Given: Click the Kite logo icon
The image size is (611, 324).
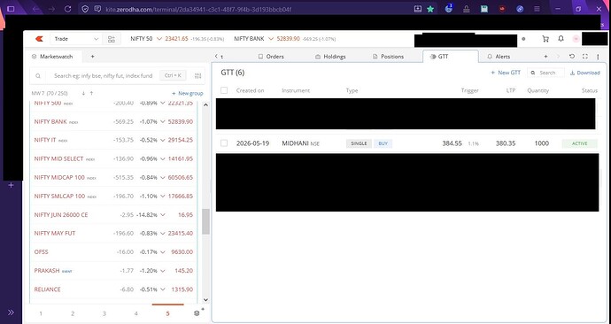Looking at the screenshot, I should click(x=39, y=39).
